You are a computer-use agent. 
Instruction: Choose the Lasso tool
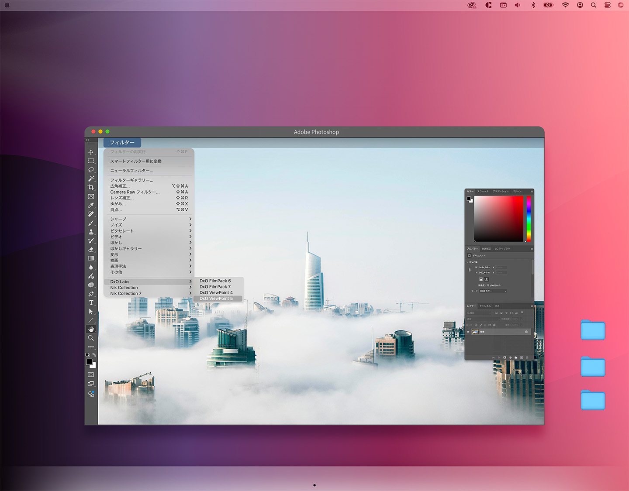coord(91,170)
